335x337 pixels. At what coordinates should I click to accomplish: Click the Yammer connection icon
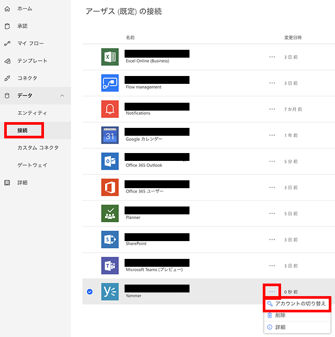110,291
